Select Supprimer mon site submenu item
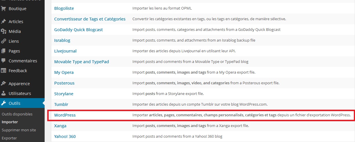355x142 pixels. click(x=19, y=130)
